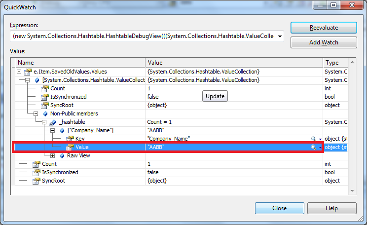
Task: Click the Name column header
Action: (80, 63)
